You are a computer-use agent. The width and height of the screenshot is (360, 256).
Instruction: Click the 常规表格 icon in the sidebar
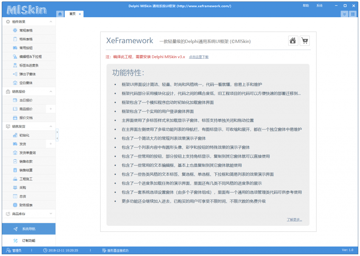pos(15,31)
